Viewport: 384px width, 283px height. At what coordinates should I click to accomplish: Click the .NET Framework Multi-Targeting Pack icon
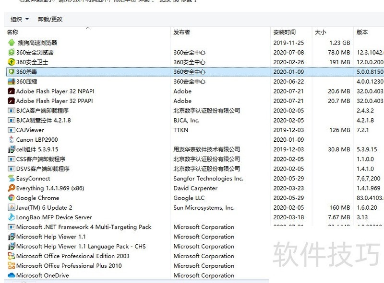pyautogui.click(x=12, y=227)
